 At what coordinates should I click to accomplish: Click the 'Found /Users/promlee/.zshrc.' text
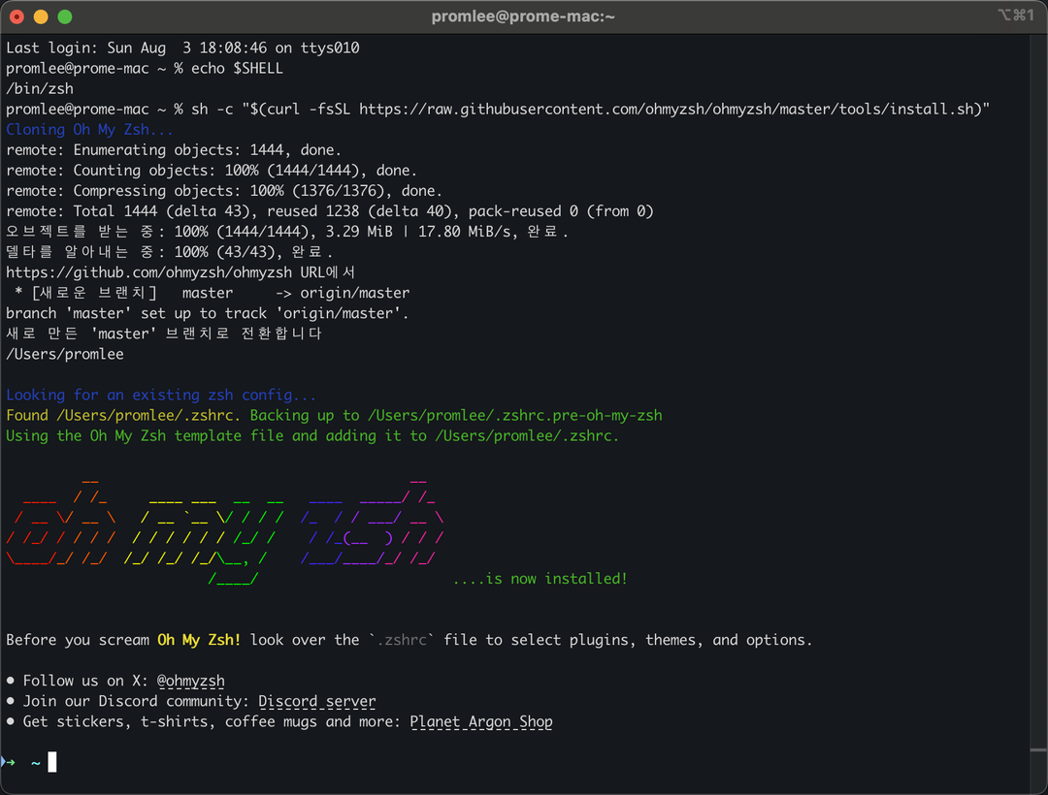coord(123,415)
